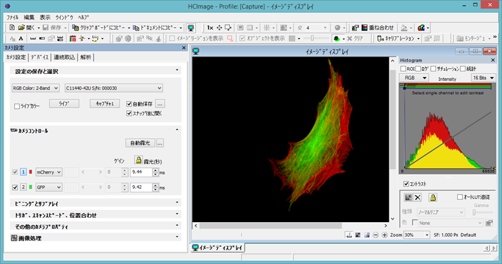Image resolution: width=502 pixels, height=264 pixels.
Task: Click the yellow padlock icon beside 露光
Action: [x=138, y=159]
